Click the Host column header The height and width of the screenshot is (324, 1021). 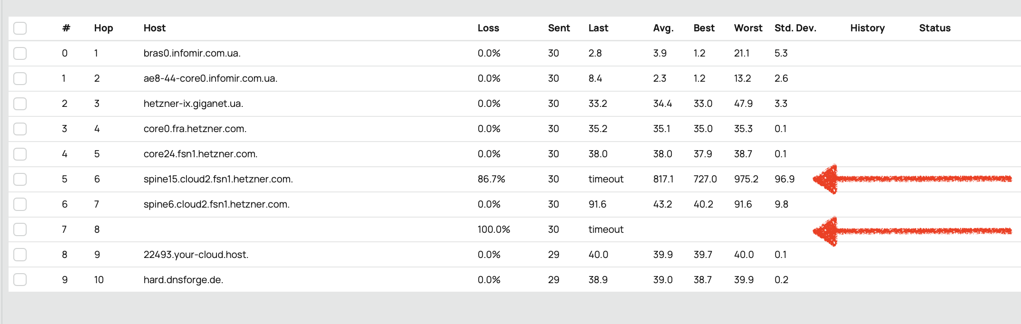point(155,28)
